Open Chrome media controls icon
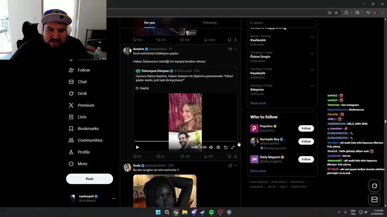 click(368, 13)
